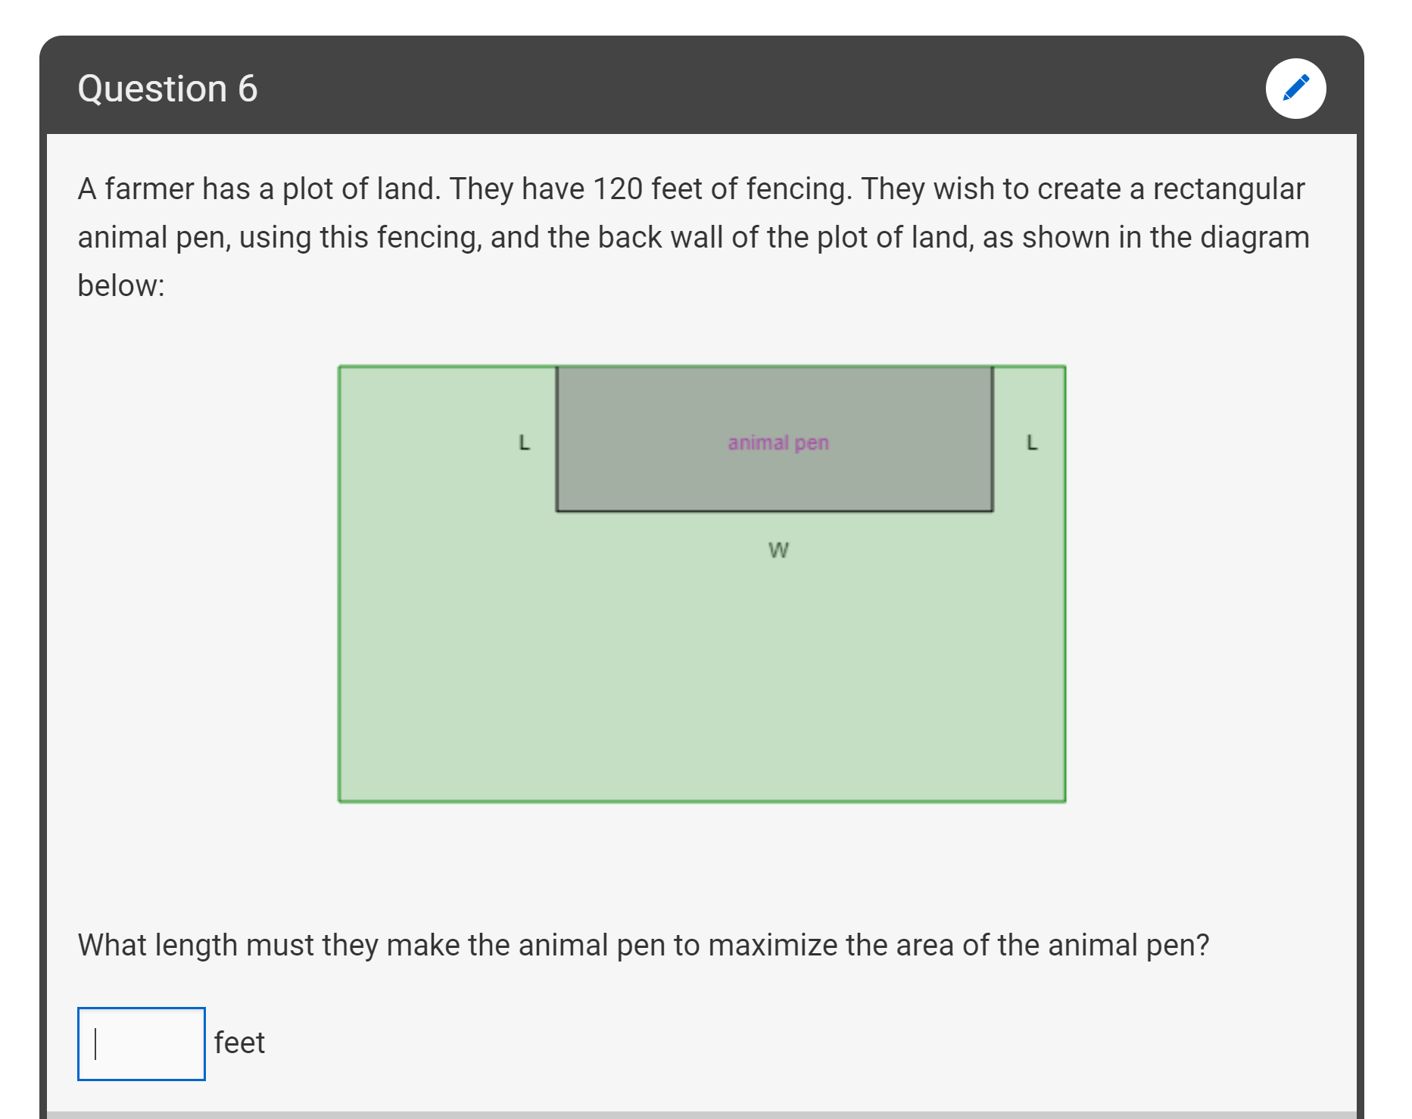1412x1119 pixels.
Task: Click the green plot of land area
Action: point(702,659)
